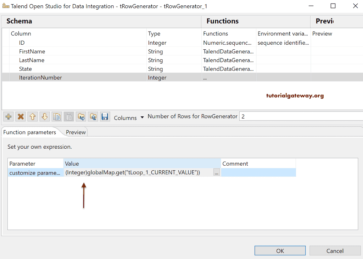Open expression editor via ellipsis button
The width and height of the screenshot is (363, 259).
click(216, 172)
